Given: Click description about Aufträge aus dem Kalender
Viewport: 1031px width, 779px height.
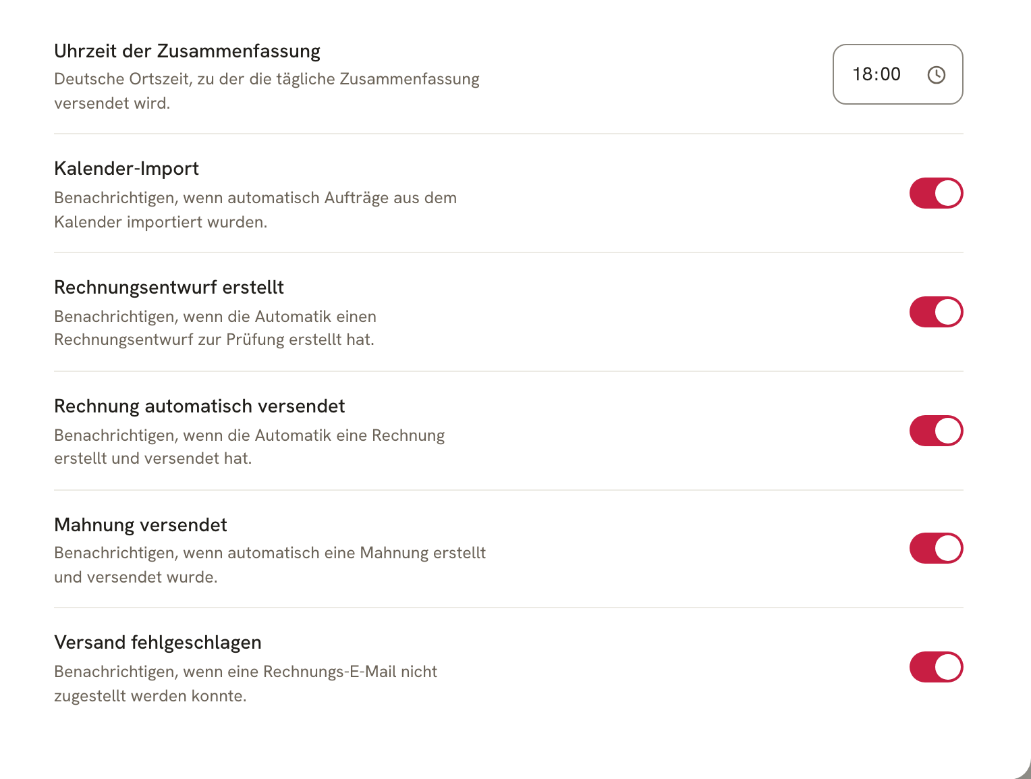Looking at the screenshot, I should (255, 210).
